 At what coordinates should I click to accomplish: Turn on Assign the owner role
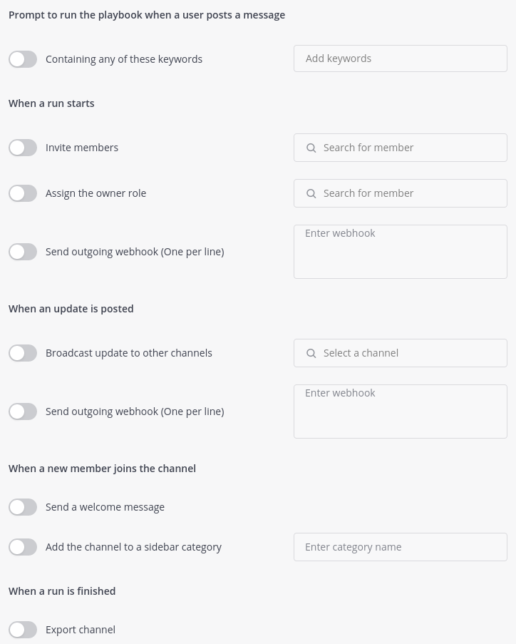pyautogui.click(x=23, y=193)
